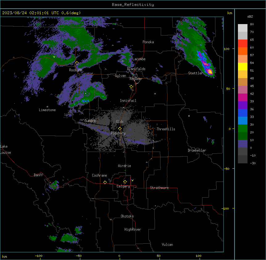This screenshot has height=260, width=266.
Task: Select the red 60-65 dBZ legend color
Action: pos(243,43)
